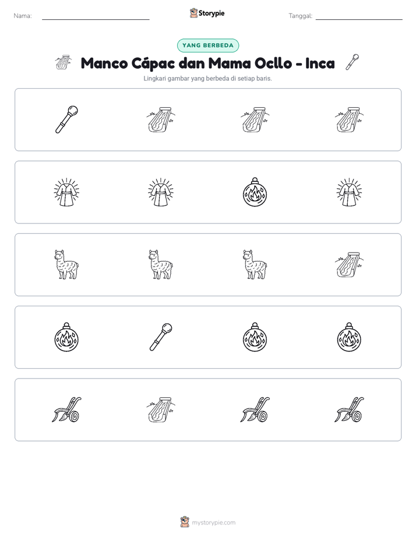
Task: Click the Nama input line
Action: click(x=96, y=16)
